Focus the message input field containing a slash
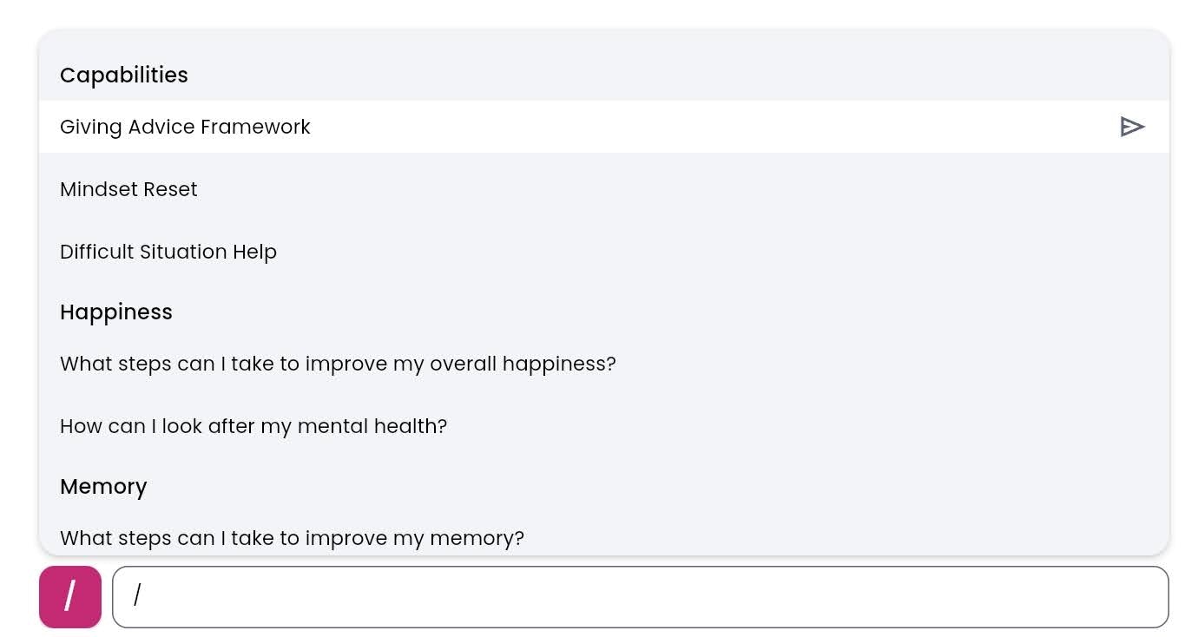Screen dimensions: 1198x637 pos(641,597)
